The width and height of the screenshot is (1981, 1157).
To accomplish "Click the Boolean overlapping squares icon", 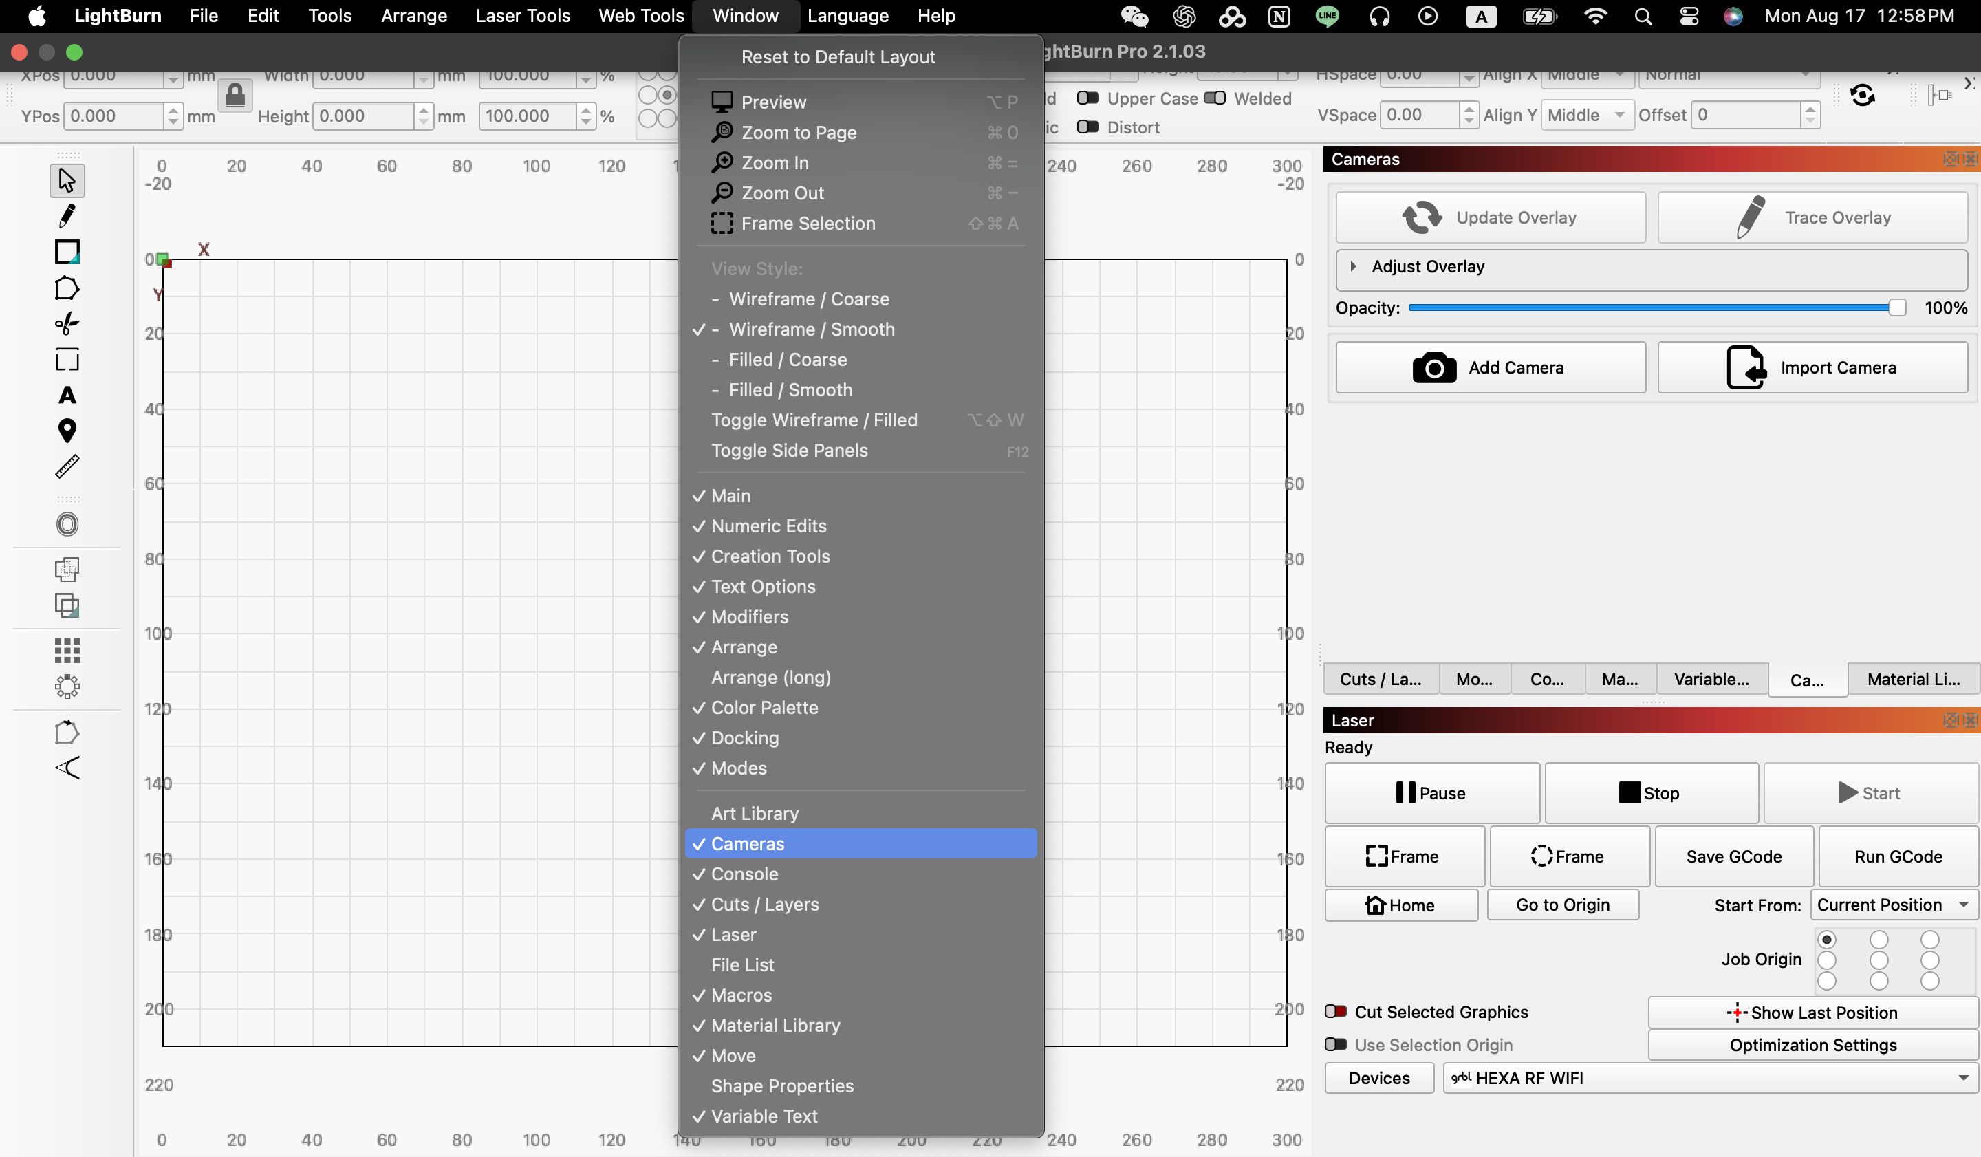I will (67, 605).
